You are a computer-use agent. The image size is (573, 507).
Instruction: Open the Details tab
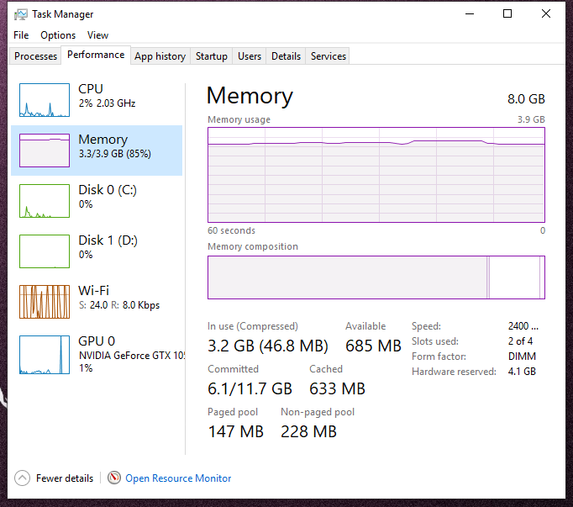[286, 56]
